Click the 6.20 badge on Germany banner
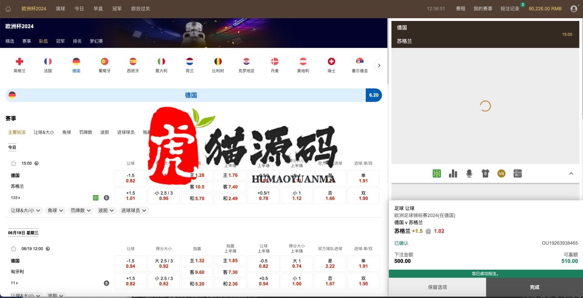Image resolution: width=583 pixels, height=298 pixels. tap(373, 95)
